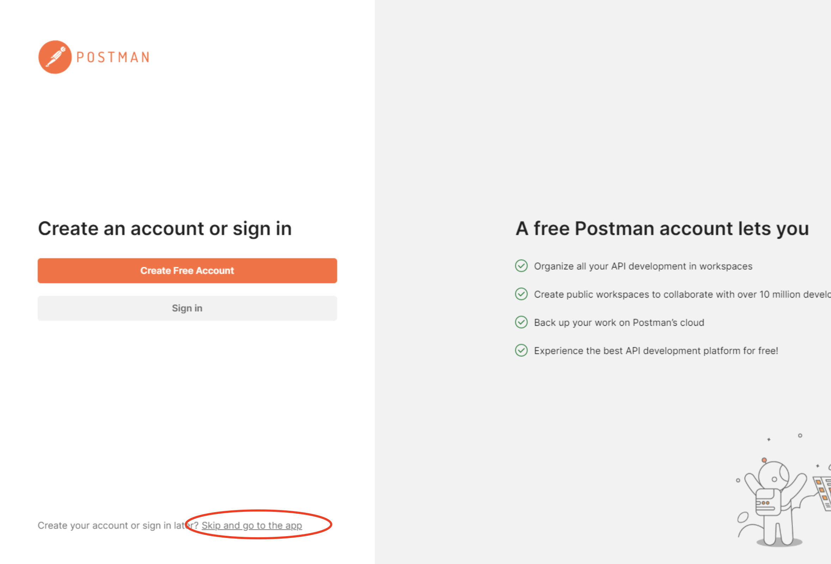Click the orange Postman logo icon
Image resolution: width=831 pixels, height=564 pixels.
coord(55,57)
